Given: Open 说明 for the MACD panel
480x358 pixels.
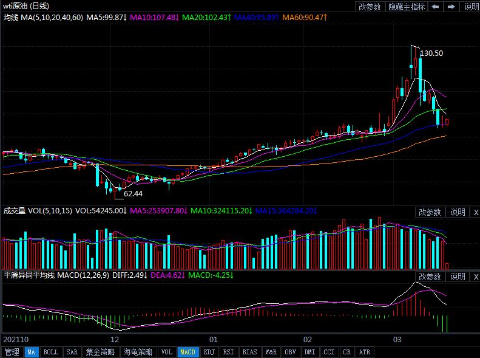Looking at the screenshot, I should pos(457,277).
